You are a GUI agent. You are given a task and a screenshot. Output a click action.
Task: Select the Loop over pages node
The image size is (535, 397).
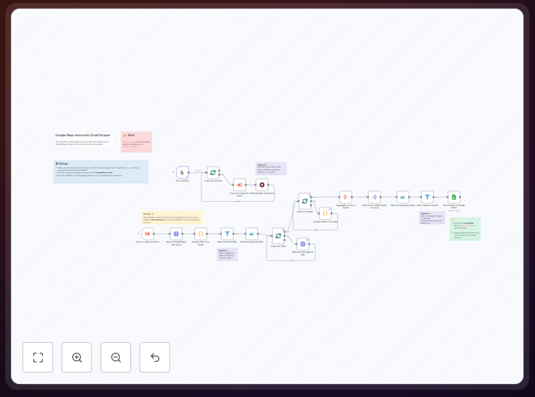click(305, 201)
